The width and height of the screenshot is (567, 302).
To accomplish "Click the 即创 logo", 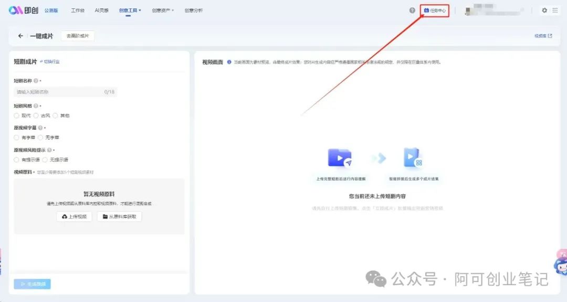I will click(23, 11).
